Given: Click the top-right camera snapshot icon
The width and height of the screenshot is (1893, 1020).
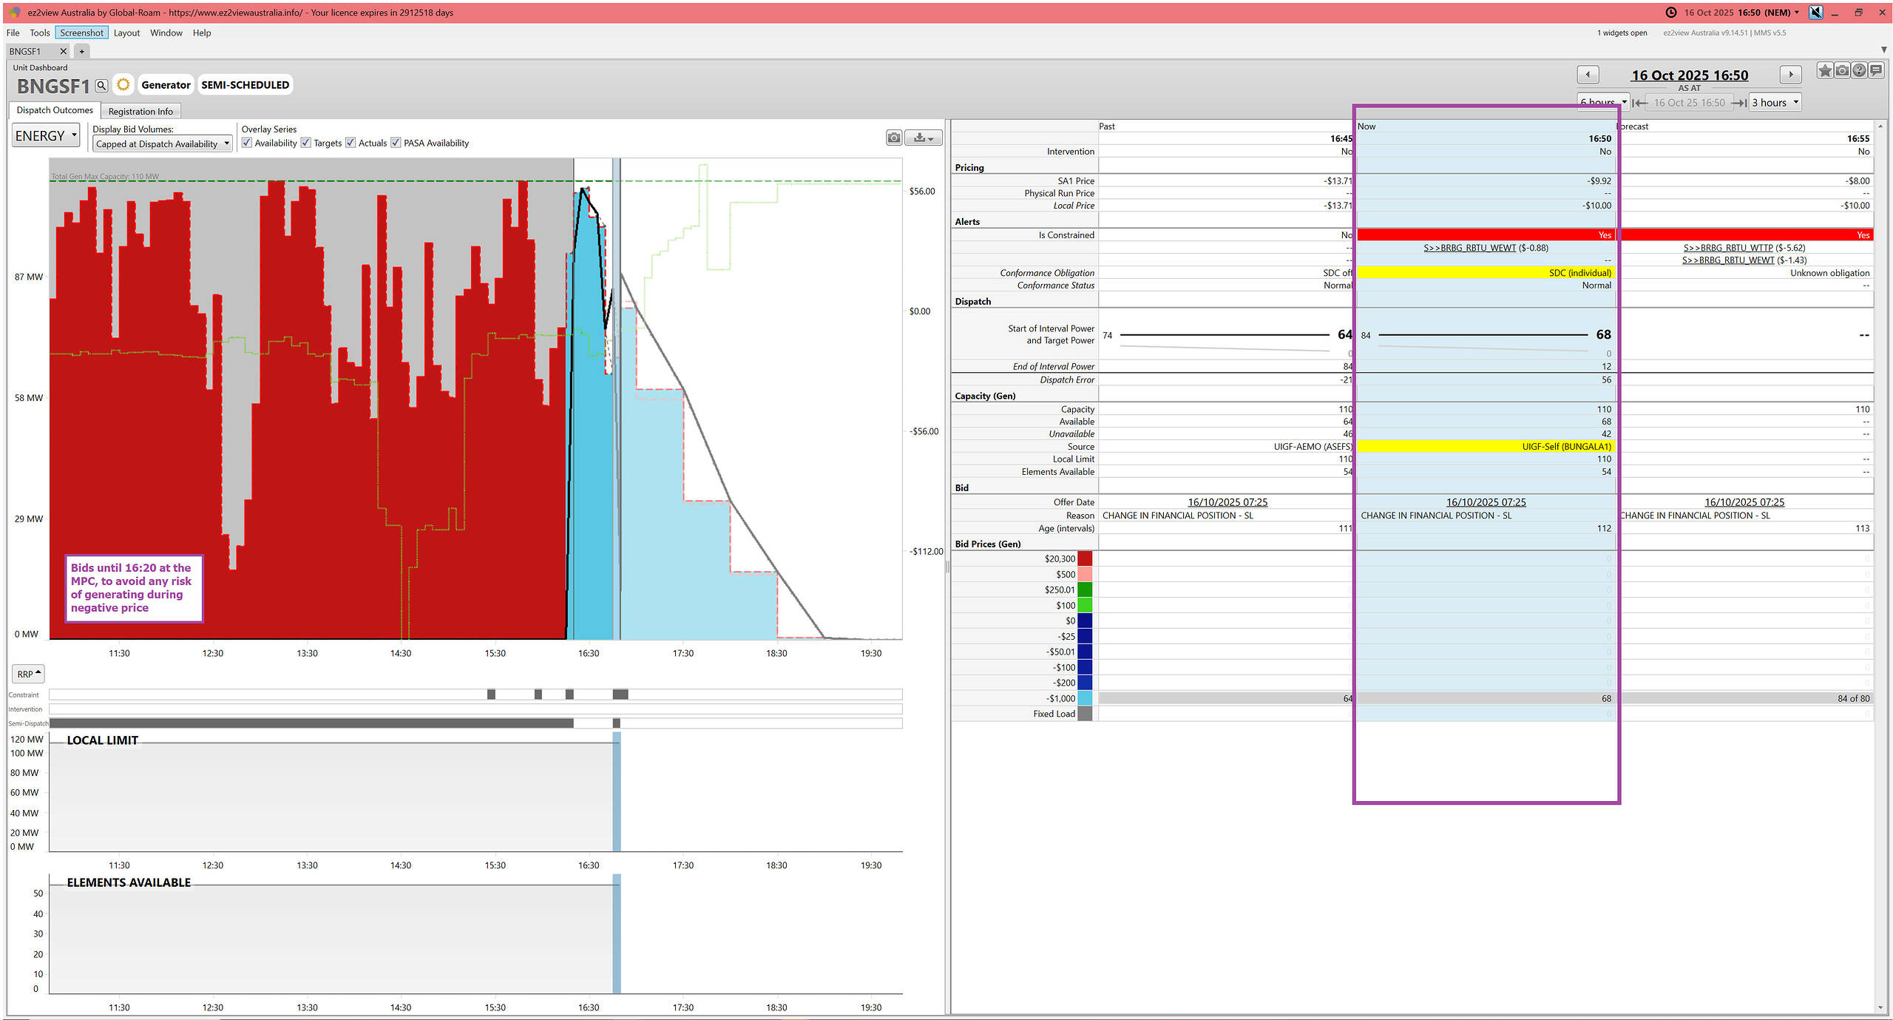Looking at the screenshot, I should [1842, 71].
